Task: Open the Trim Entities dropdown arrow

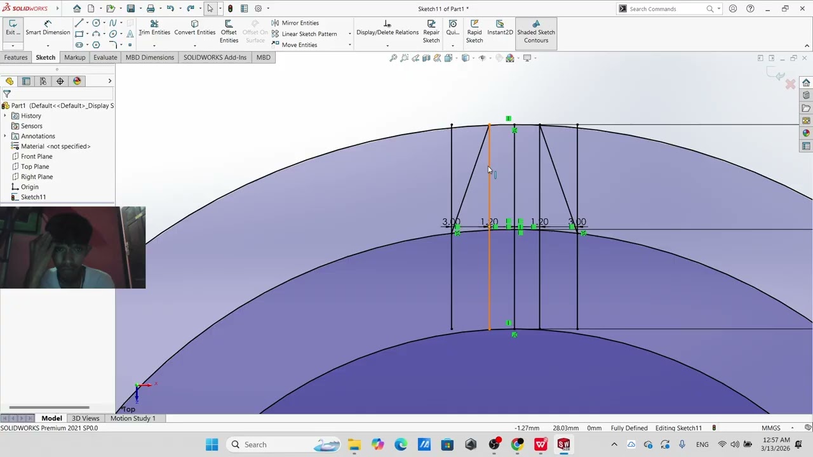Action: [x=154, y=45]
